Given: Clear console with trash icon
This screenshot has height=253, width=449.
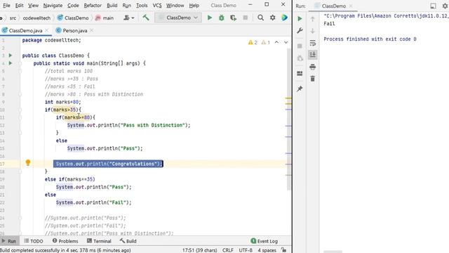Looking at the screenshot, I should pos(312,79).
